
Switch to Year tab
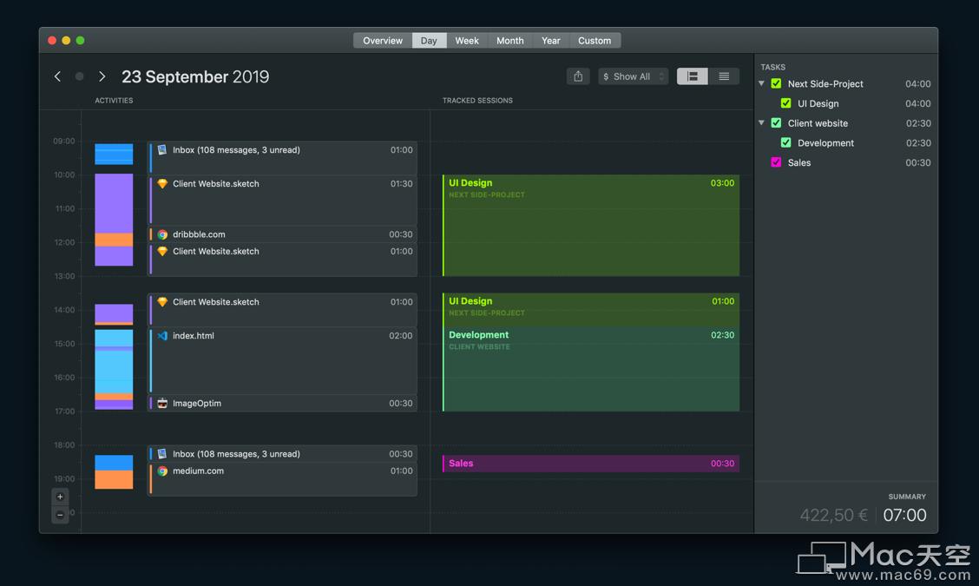(550, 41)
